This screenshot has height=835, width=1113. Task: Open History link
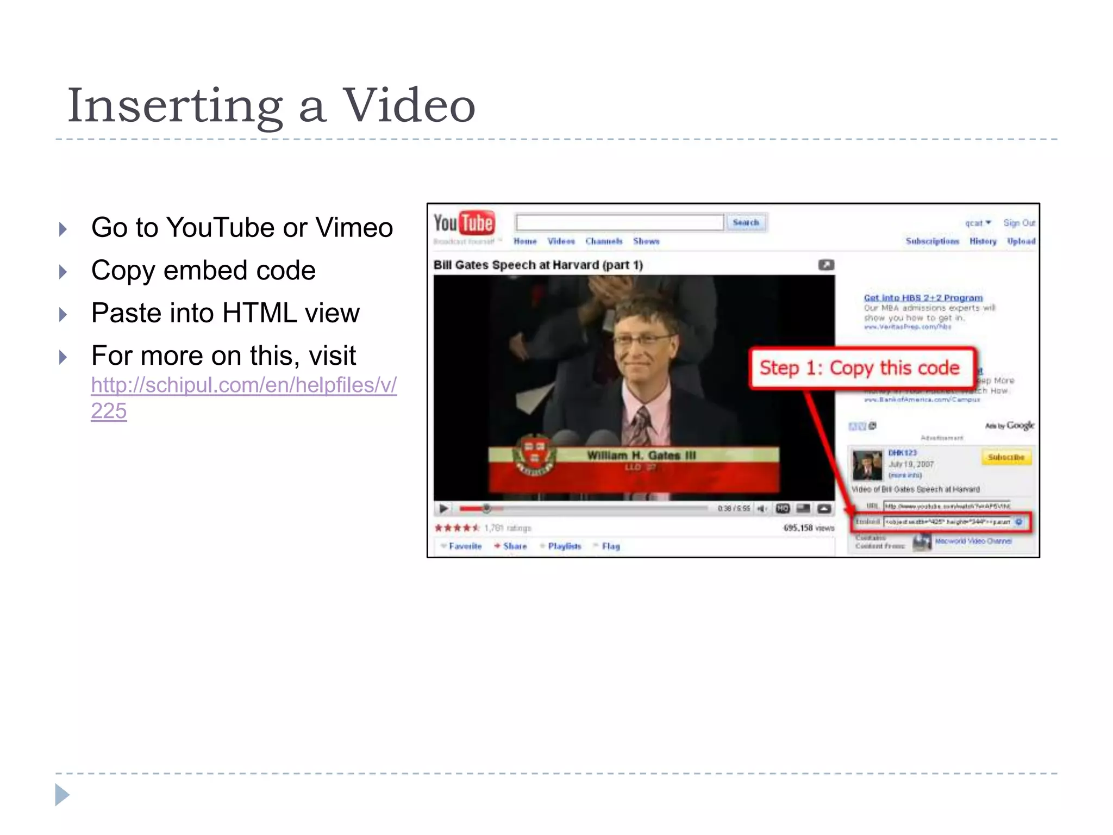(x=983, y=241)
